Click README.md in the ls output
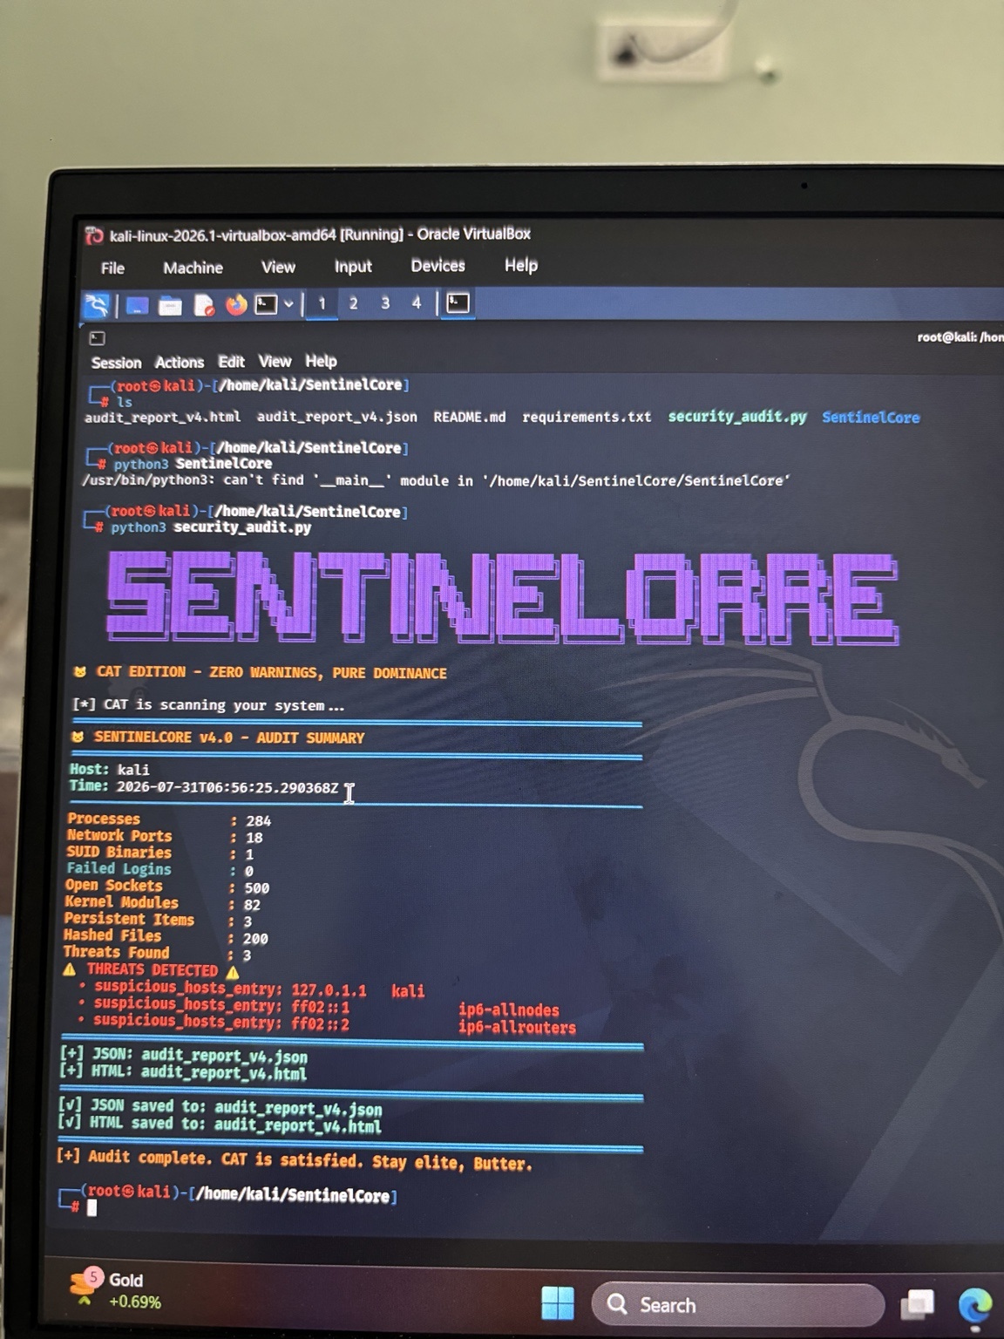Viewport: 1004px width, 1339px height. pos(470,417)
